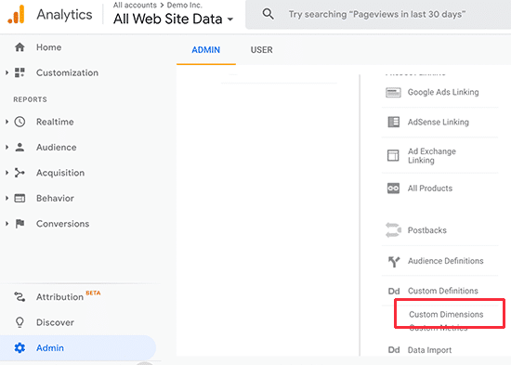Click the Audience person icon
This screenshot has width=511, height=365.
(x=20, y=148)
